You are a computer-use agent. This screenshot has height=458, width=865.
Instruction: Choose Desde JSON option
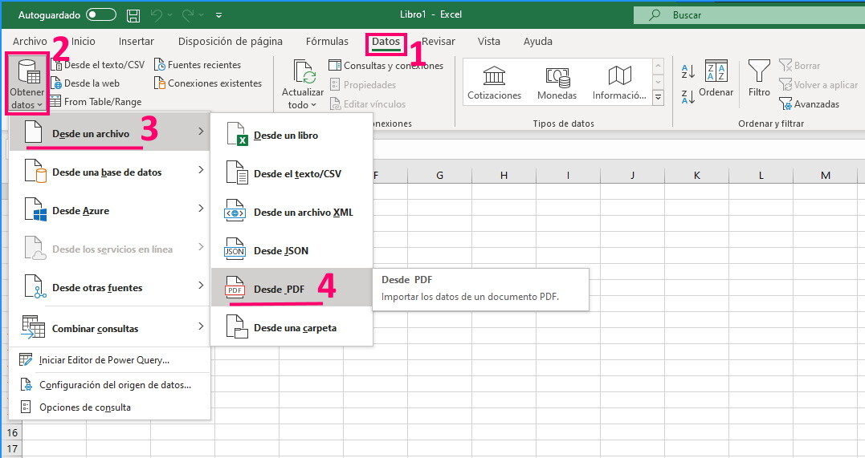292,251
